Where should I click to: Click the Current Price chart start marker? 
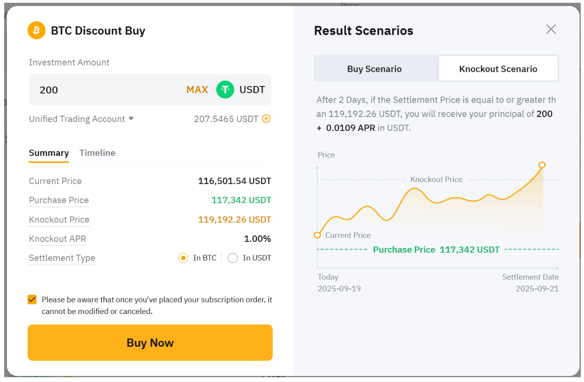pyautogui.click(x=317, y=235)
